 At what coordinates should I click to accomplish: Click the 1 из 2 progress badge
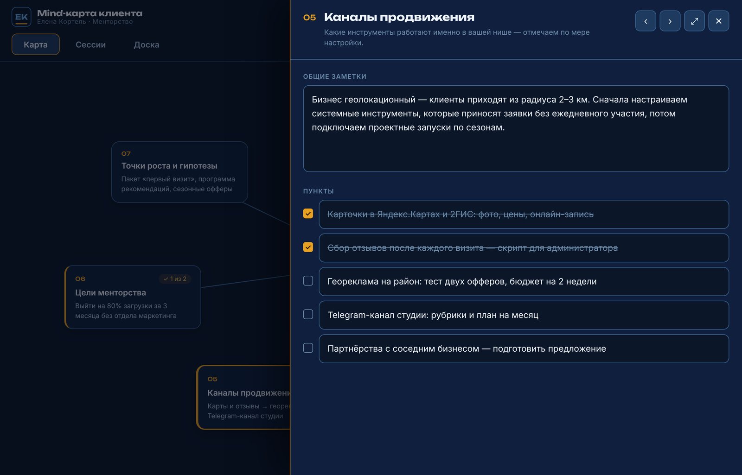tap(175, 279)
